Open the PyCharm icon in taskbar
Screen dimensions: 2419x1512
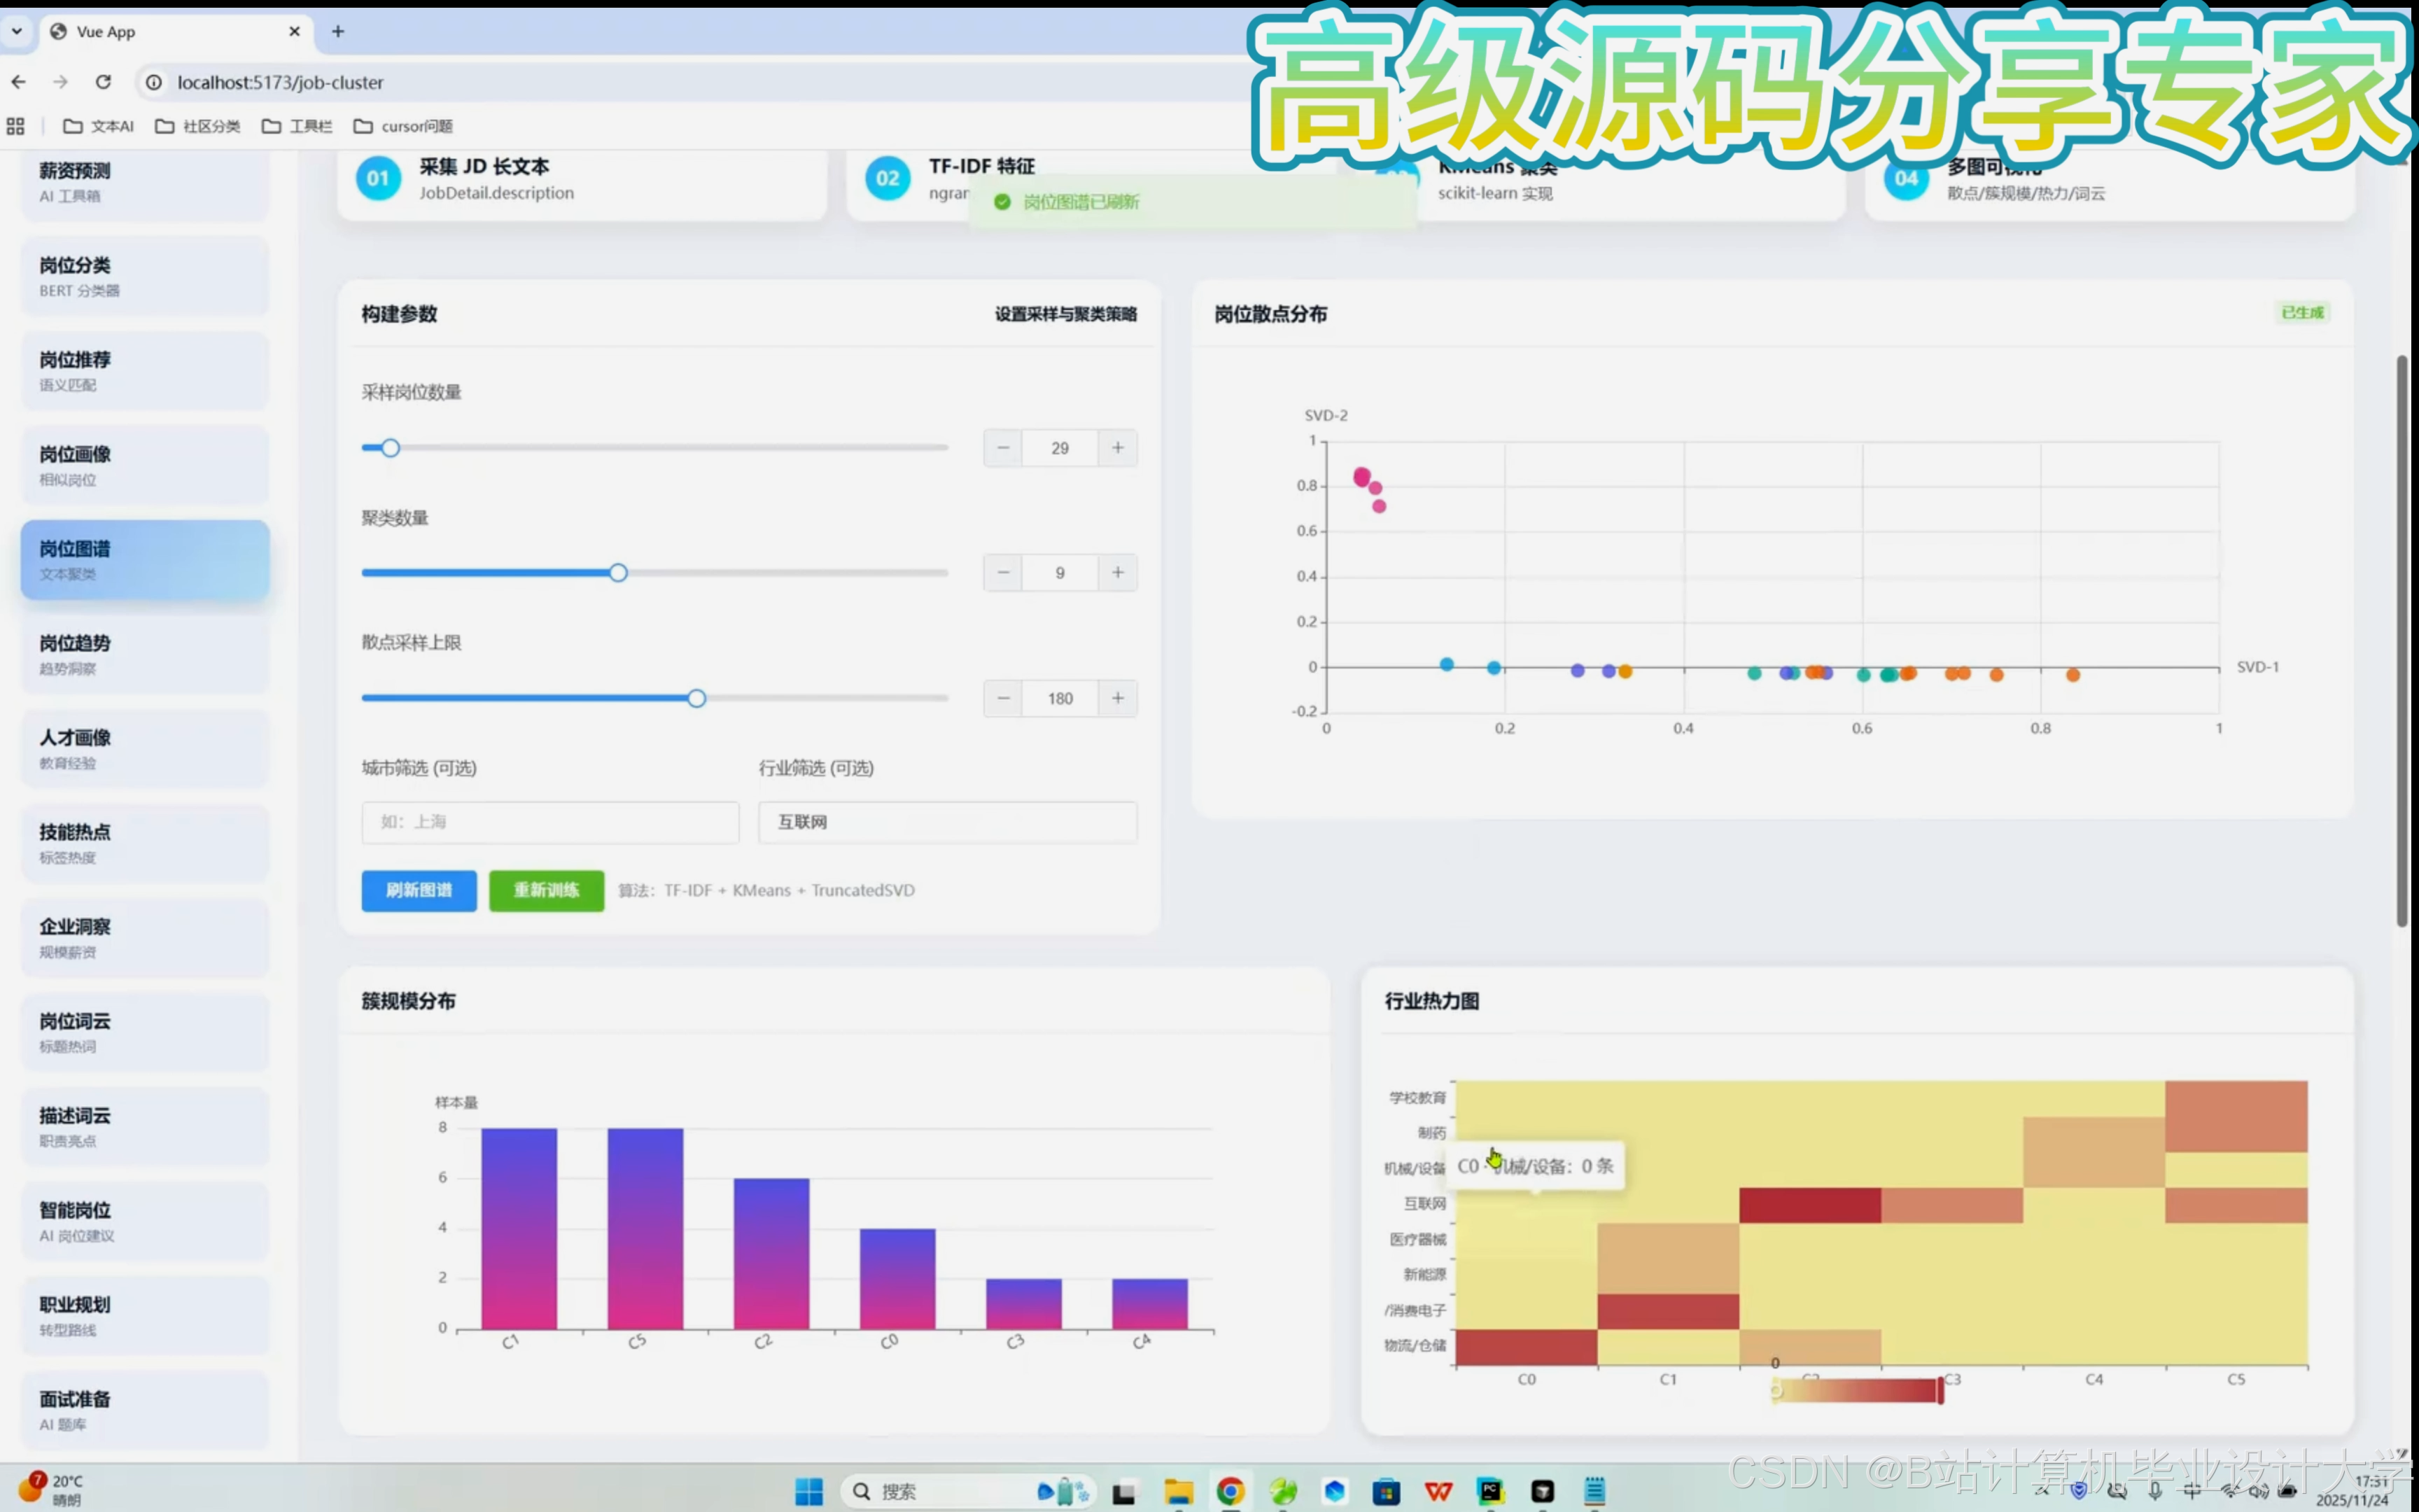1490,1491
